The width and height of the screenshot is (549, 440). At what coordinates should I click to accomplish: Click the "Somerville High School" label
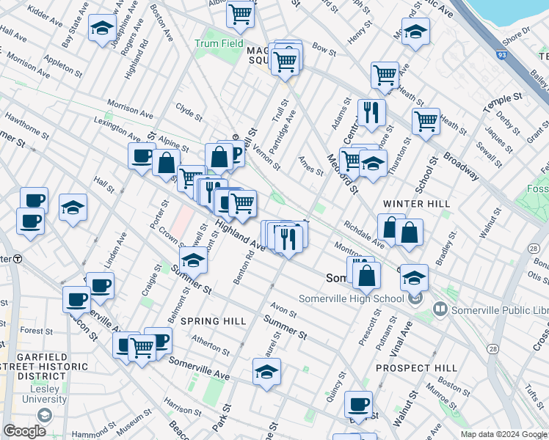tap(351, 298)
